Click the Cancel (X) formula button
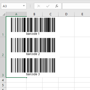The height and width of the screenshot is (90, 90). pos(39,6)
